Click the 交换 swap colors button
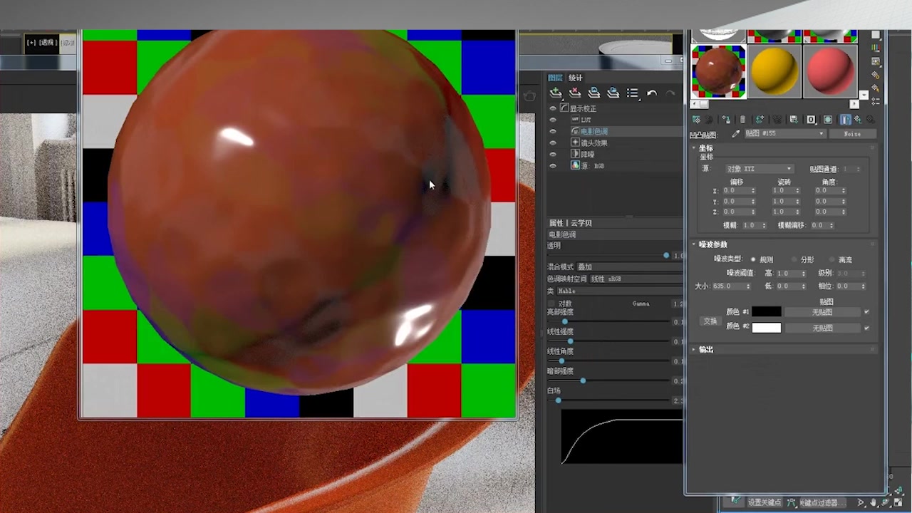 click(x=710, y=321)
